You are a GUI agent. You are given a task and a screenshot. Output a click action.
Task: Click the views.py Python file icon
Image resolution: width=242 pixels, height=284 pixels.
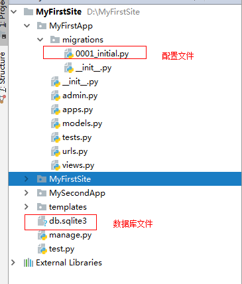56,165
